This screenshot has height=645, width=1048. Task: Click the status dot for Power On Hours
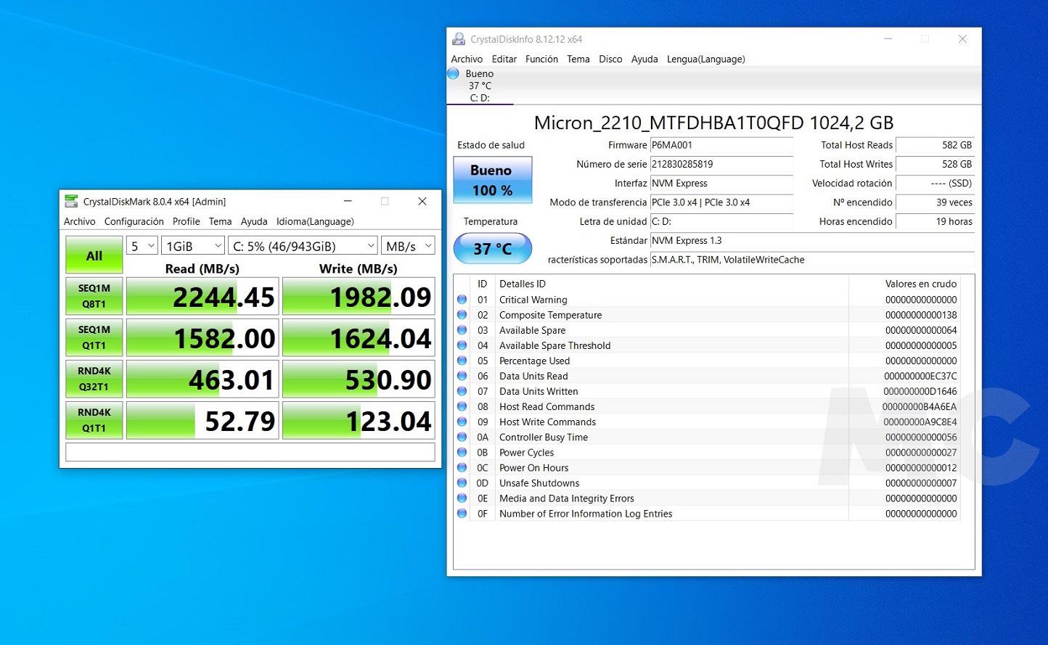[462, 468]
